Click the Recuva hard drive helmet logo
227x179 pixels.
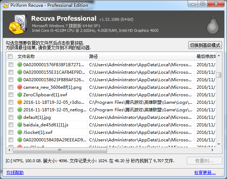pos(18,24)
